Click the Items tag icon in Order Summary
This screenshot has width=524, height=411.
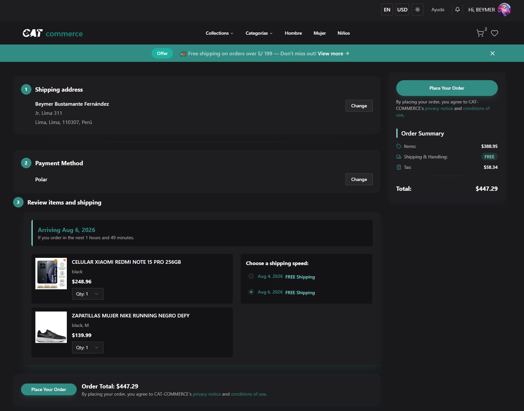coord(399,146)
